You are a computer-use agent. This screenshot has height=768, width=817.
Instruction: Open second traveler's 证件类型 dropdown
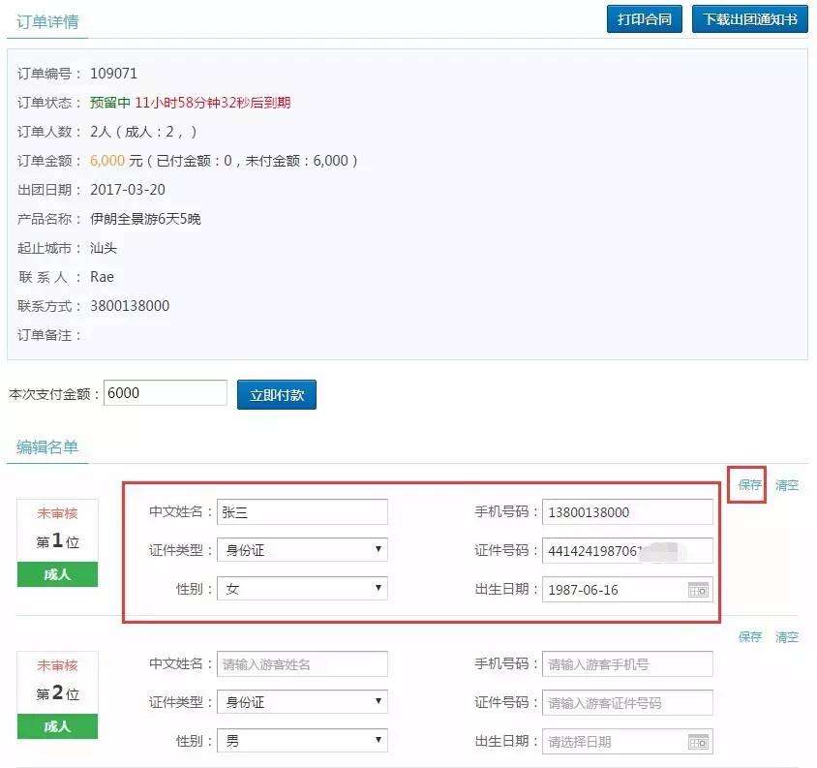[302, 702]
